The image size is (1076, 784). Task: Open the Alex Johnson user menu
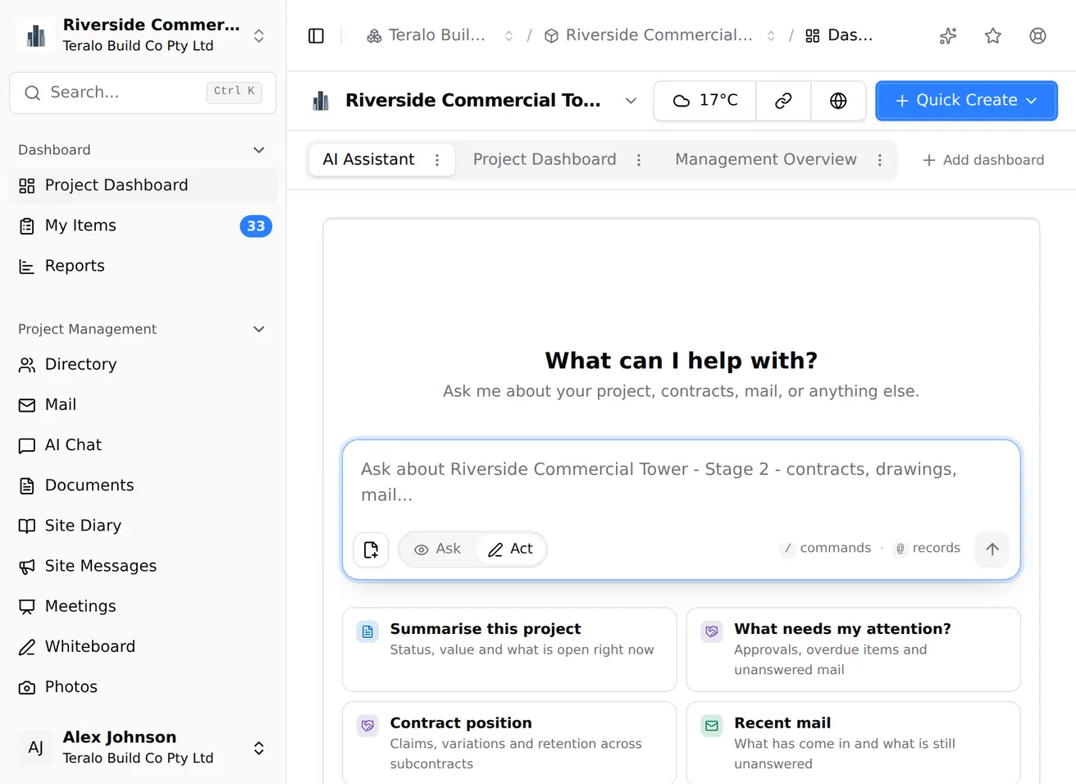coord(143,747)
